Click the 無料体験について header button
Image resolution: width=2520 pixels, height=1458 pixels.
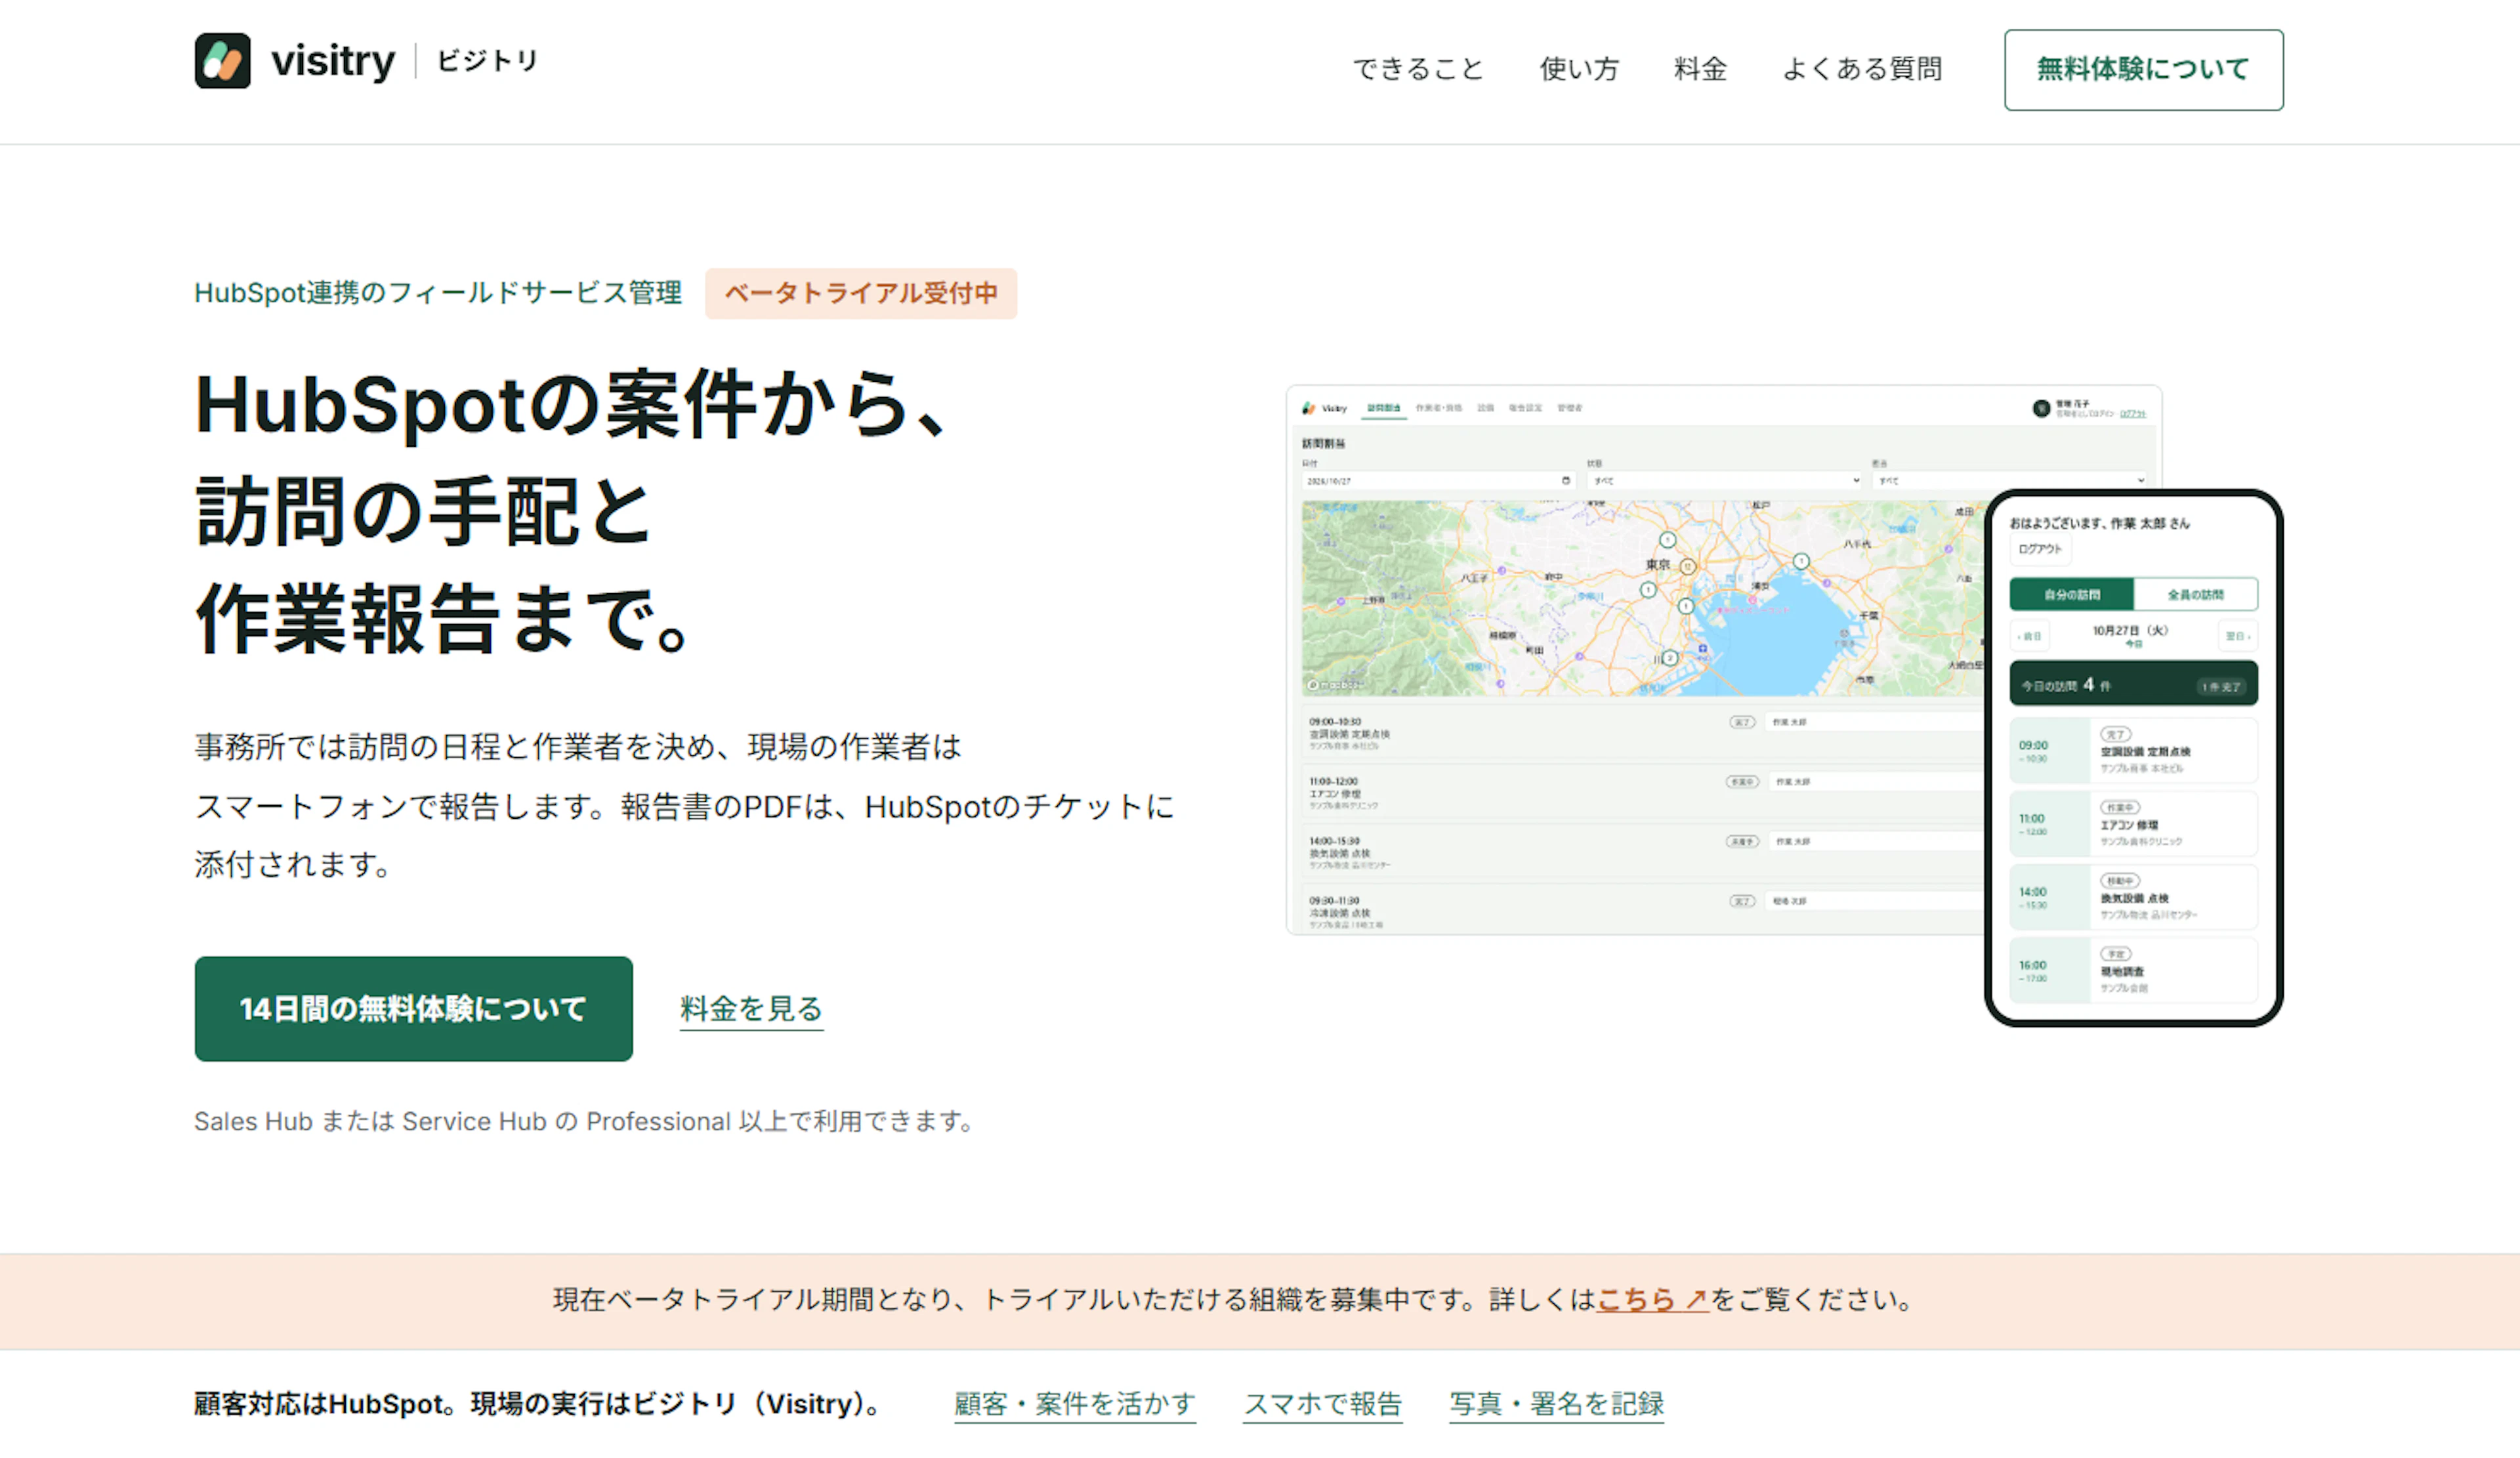[x=2143, y=70]
